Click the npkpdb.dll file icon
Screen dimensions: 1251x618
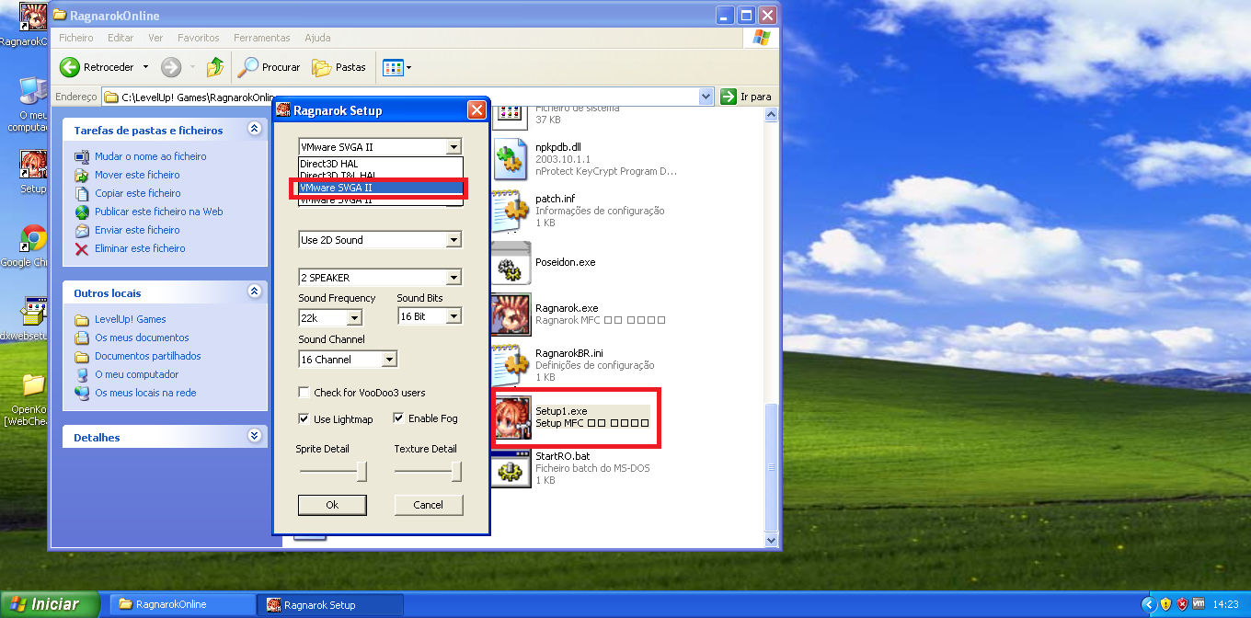[511, 159]
